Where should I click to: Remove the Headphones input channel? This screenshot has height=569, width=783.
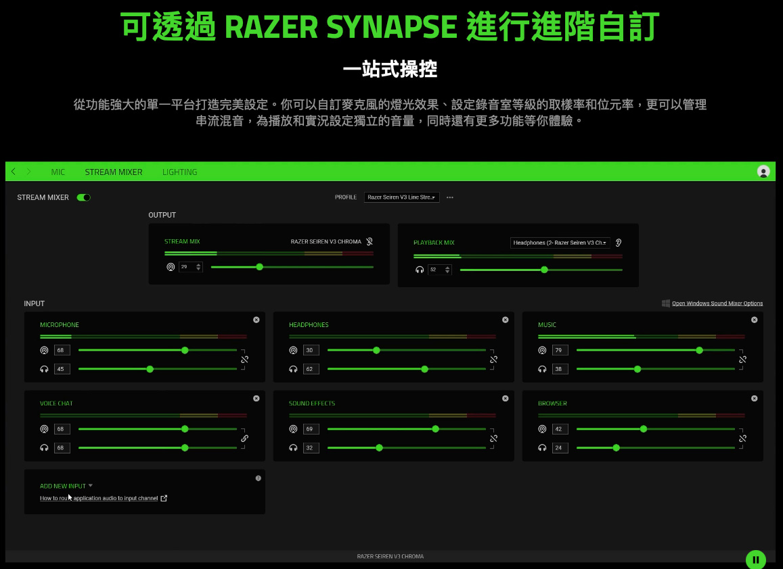[506, 320]
